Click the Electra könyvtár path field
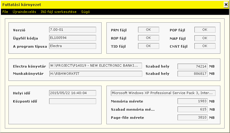This screenshot has height=133, width=230. 96,66
